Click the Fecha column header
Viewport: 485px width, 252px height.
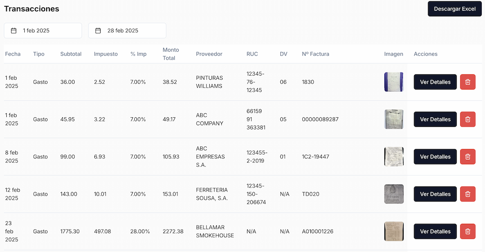coord(13,54)
